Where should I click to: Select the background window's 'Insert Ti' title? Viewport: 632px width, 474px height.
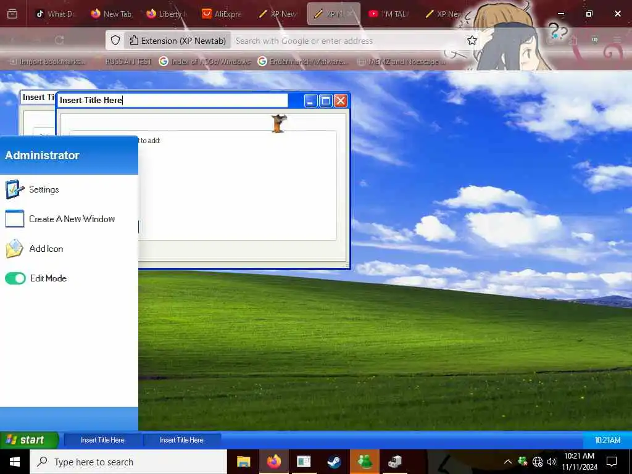(38, 97)
